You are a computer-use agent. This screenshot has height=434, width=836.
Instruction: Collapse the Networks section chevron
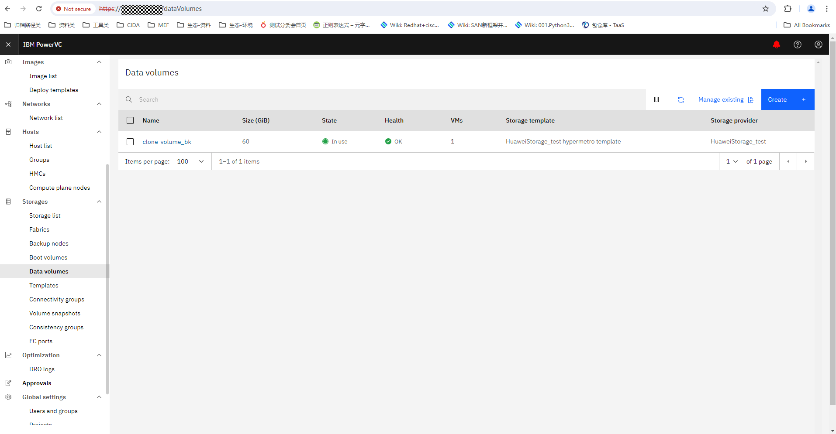coord(99,104)
